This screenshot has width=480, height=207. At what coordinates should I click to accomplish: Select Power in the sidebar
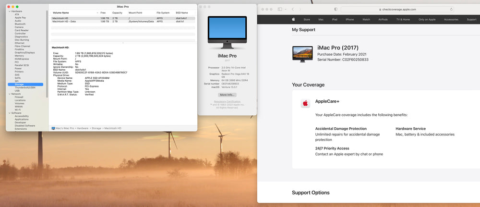click(x=18, y=69)
